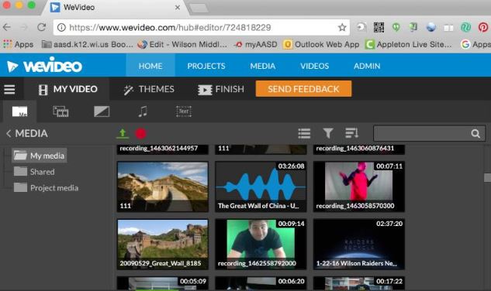Go back in the browser
The width and height of the screenshot is (491, 291).
pyautogui.click(x=7, y=28)
